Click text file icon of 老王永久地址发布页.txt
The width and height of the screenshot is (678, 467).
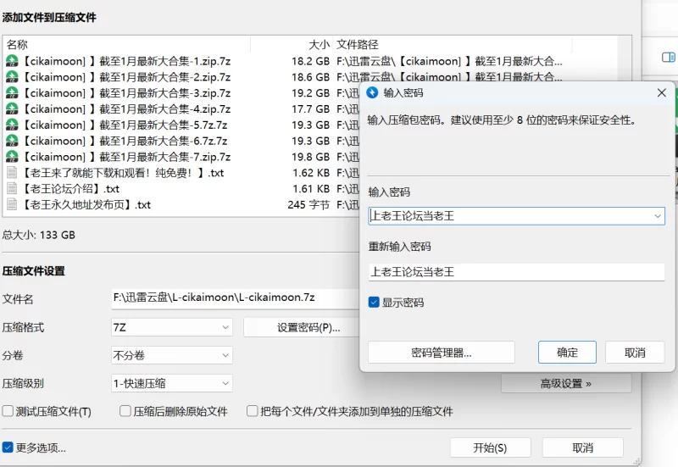(12, 205)
